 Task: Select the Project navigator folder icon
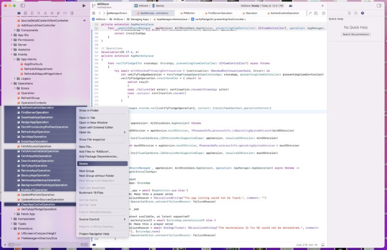pyautogui.click(x=19, y=12)
